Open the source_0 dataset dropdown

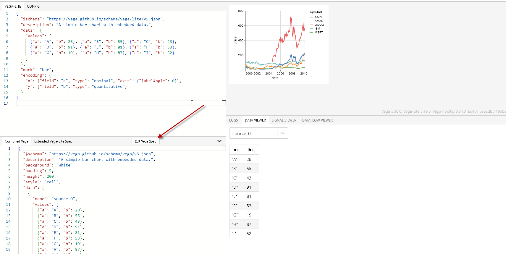point(282,133)
